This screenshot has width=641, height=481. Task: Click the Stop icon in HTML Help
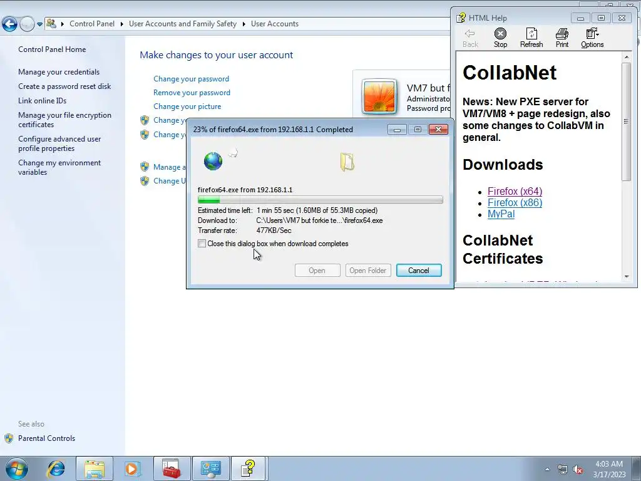coord(500,38)
